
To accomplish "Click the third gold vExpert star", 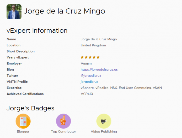I will pyautogui.click(x=90, y=57).
